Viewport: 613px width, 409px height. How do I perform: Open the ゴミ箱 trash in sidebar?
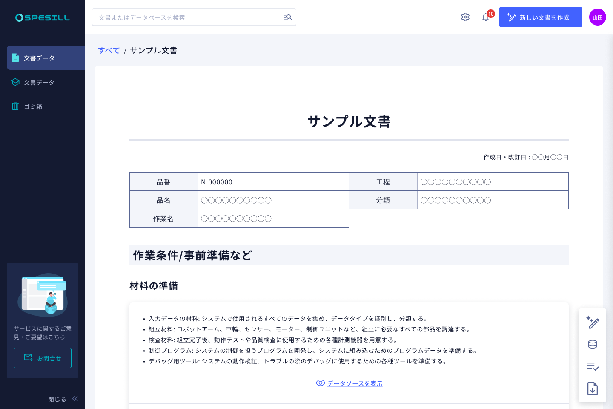point(33,107)
